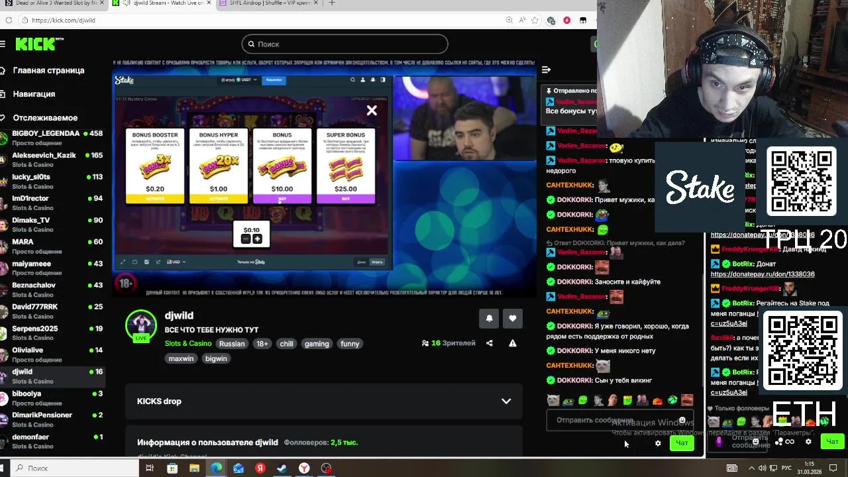Open the Kick hamburger menu icon

coord(3,44)
